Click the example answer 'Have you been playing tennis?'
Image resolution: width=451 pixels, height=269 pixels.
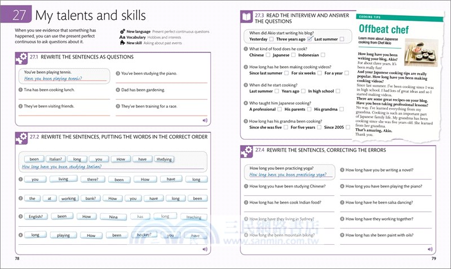point(53,78)
